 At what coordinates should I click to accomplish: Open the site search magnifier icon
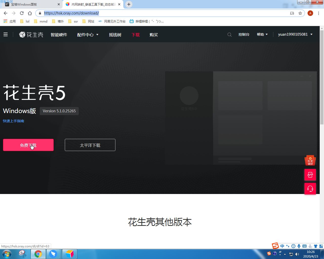(230, 35)
